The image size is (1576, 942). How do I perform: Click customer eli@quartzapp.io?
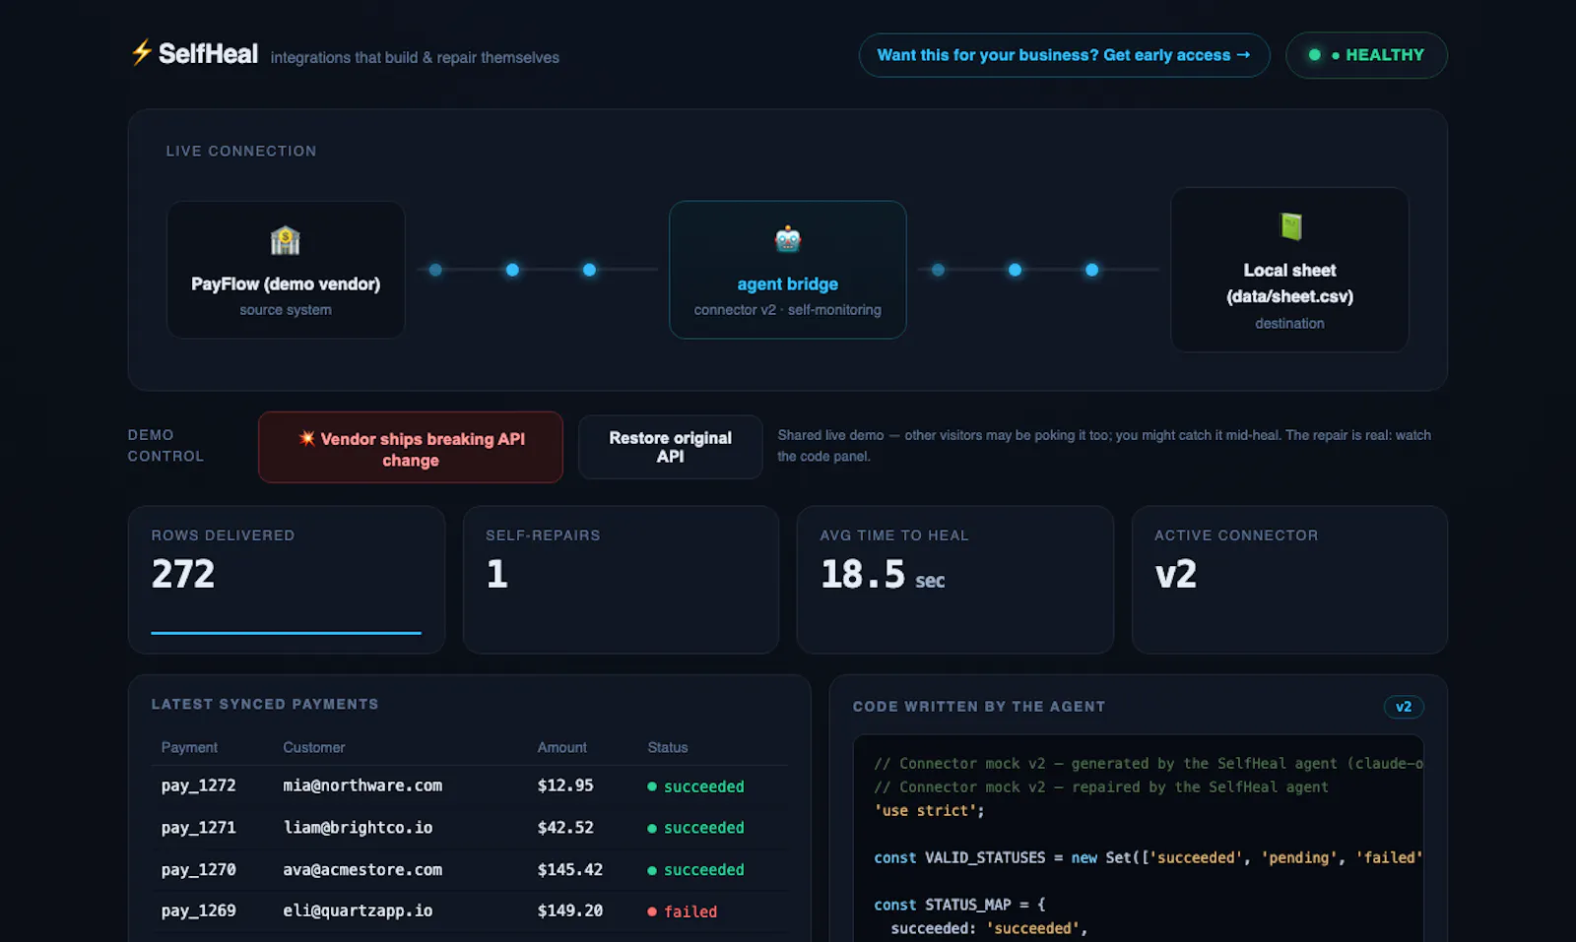coord(359,911)
